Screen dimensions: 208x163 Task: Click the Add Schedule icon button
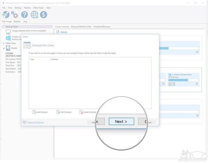coord(34,112)
